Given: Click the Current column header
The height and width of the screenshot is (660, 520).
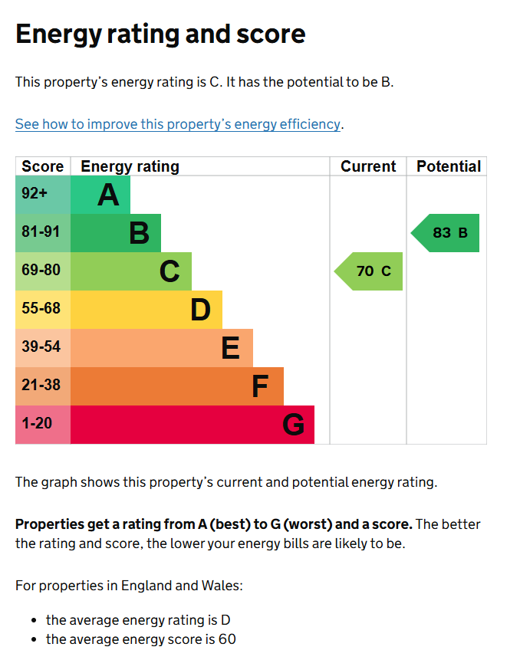Looking at the screenshot, I should tap(368, 166).
